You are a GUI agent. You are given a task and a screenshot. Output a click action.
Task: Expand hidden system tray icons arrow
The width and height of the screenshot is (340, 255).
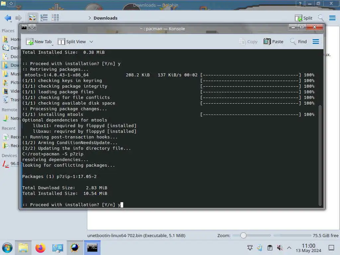(x=289, y=247)
